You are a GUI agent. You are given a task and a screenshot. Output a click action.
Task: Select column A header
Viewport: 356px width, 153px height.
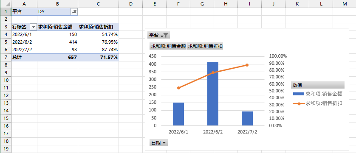(x=24, y=4)
